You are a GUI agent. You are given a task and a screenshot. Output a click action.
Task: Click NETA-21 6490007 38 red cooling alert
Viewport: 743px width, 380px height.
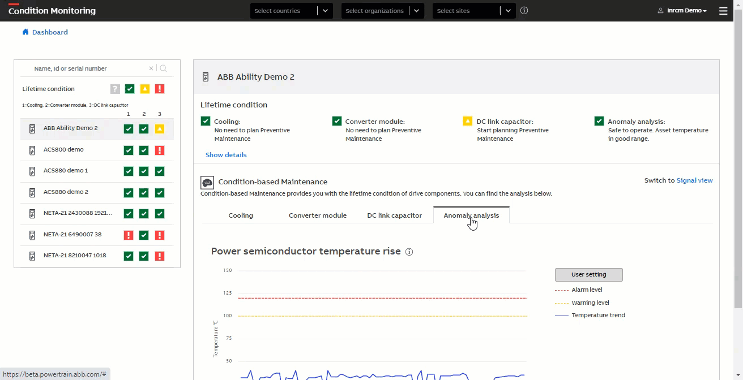129,235
